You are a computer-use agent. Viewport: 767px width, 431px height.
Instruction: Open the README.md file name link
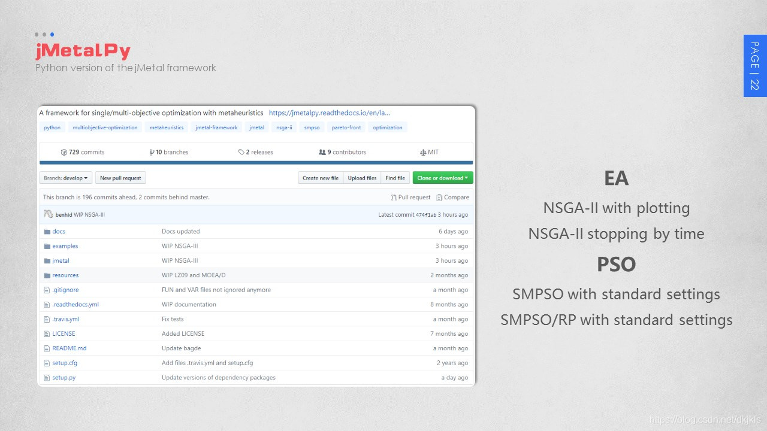click(x=70, y=348)
